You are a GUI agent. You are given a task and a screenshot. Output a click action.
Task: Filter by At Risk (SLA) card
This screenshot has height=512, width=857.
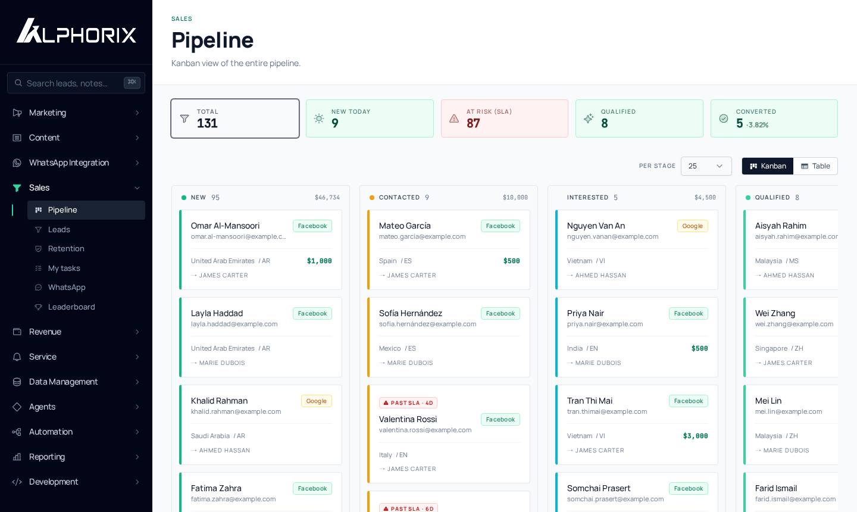tap(505, 118)
